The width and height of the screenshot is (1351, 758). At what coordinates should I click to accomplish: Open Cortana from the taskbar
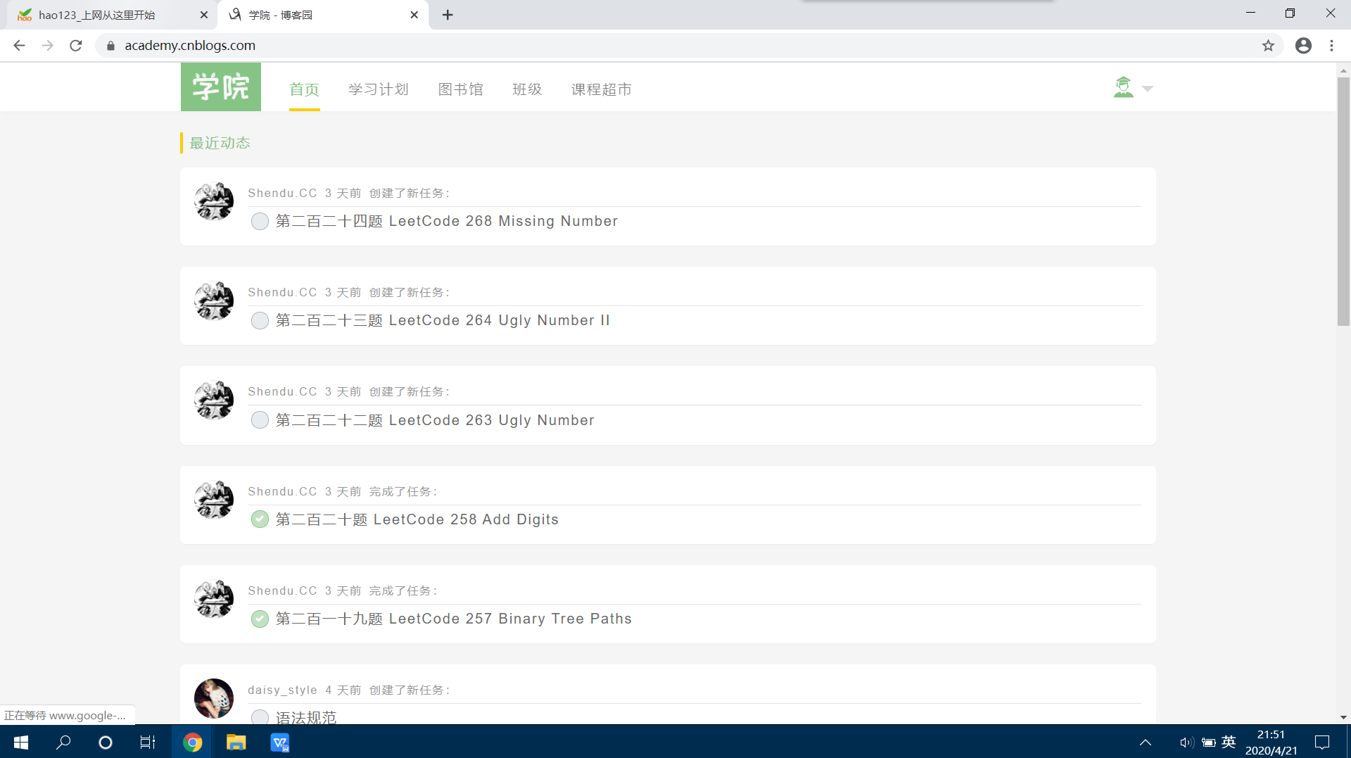tap(106, 742)
